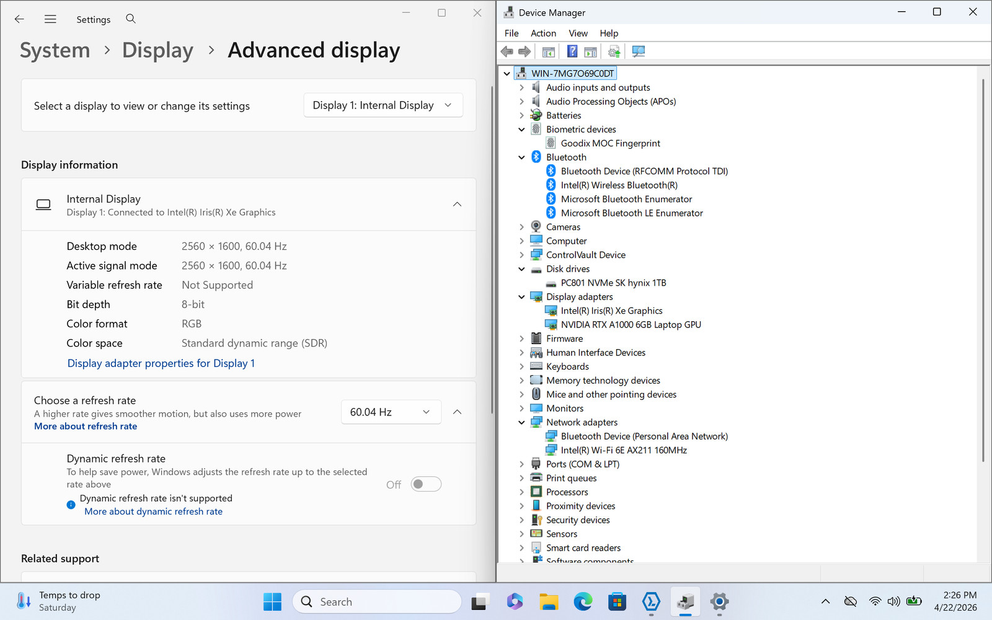Go to System in the breadcrumb
Screen dimensions: 992x620
(55, 50)
